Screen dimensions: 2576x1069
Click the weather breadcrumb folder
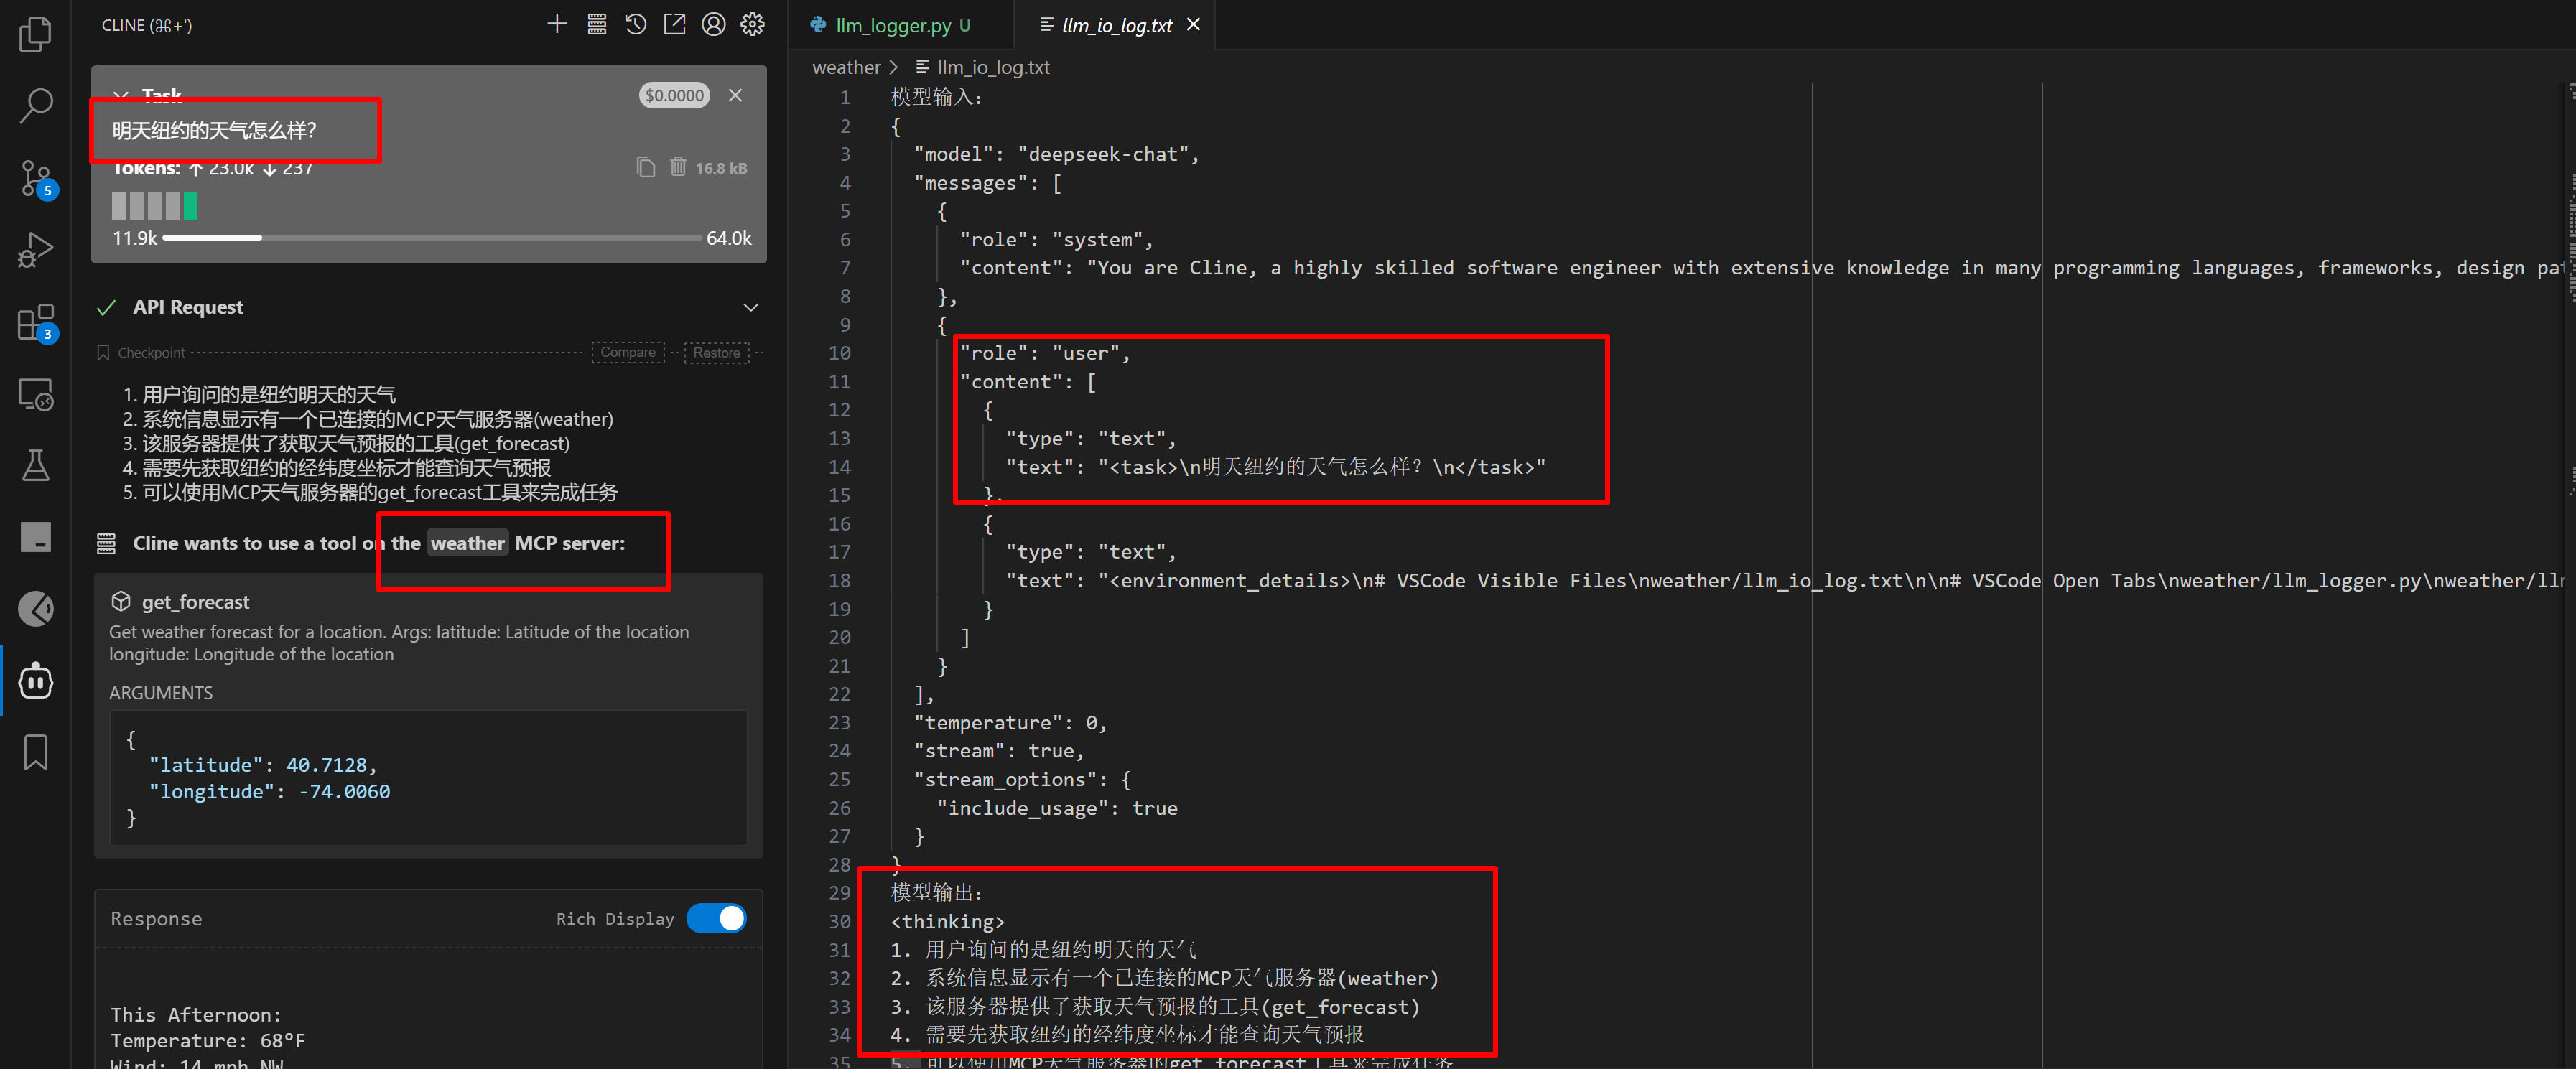pos(846,67)
